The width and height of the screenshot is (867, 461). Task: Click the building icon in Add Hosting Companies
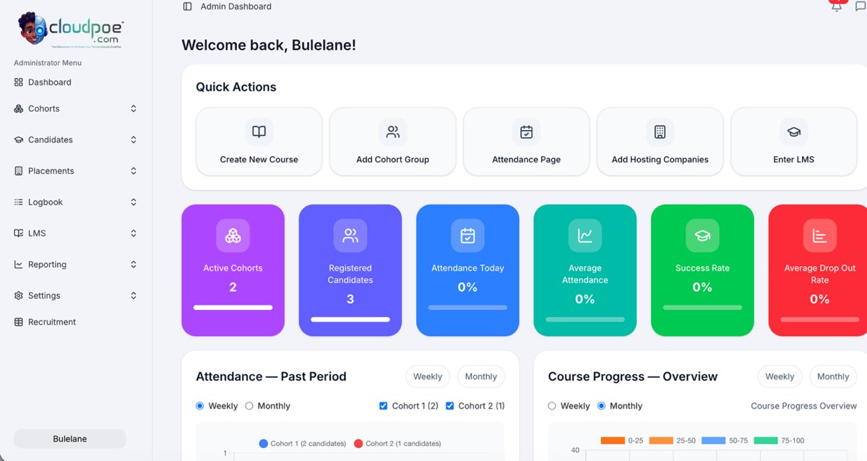pyautogui.click(x=660, y=132)
